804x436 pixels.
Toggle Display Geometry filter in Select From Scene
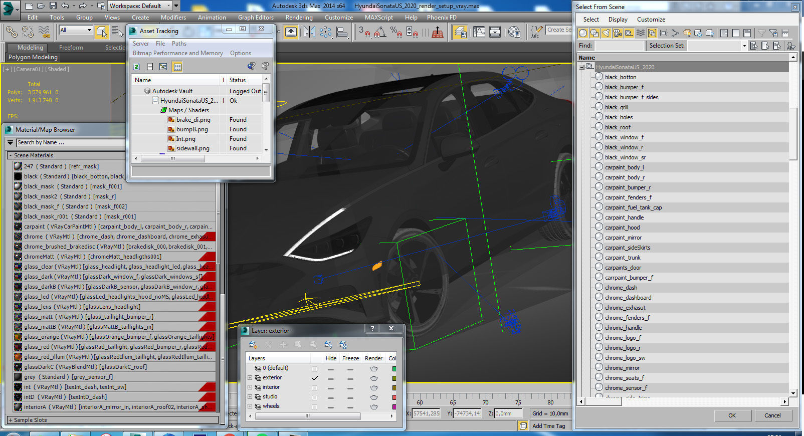click(x=583, y=33)
